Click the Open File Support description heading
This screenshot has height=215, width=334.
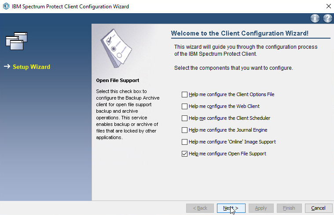point(117,81)
